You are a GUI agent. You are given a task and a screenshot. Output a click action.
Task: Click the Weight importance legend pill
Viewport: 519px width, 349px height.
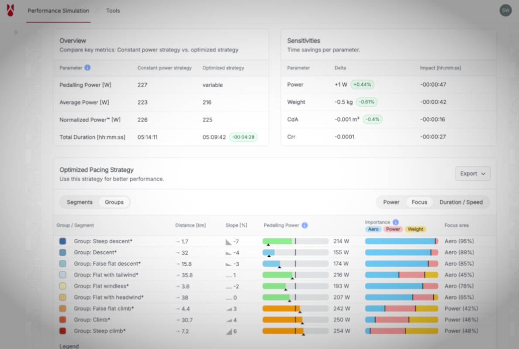point(415,229)
